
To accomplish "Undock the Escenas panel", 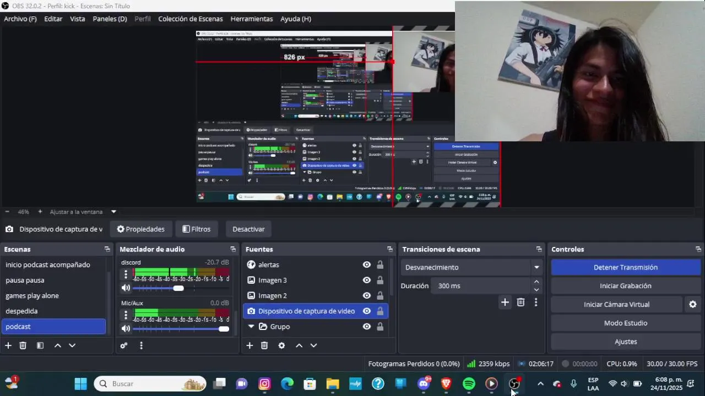I will [x=107, y=249].
